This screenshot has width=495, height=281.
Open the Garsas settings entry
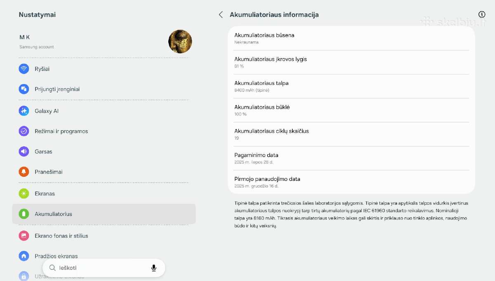[104, 151]
